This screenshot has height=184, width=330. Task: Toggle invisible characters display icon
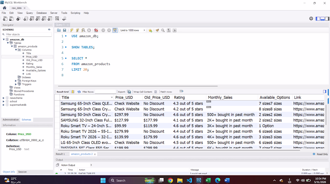click(x=169, y=30)
